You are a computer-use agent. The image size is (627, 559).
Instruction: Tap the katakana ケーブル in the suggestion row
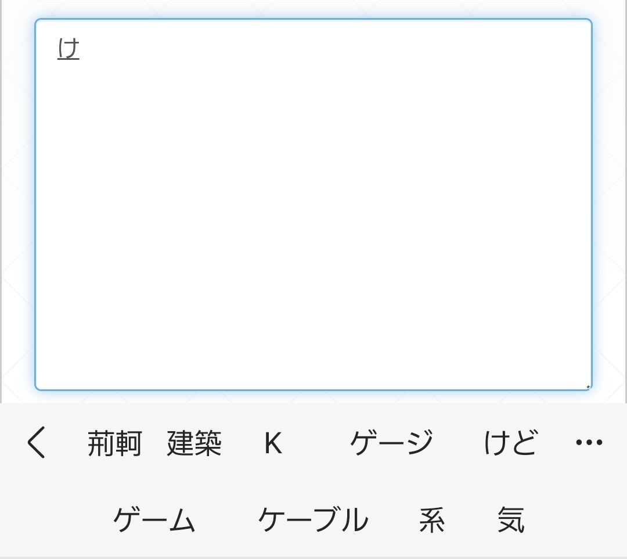point(313,519)
